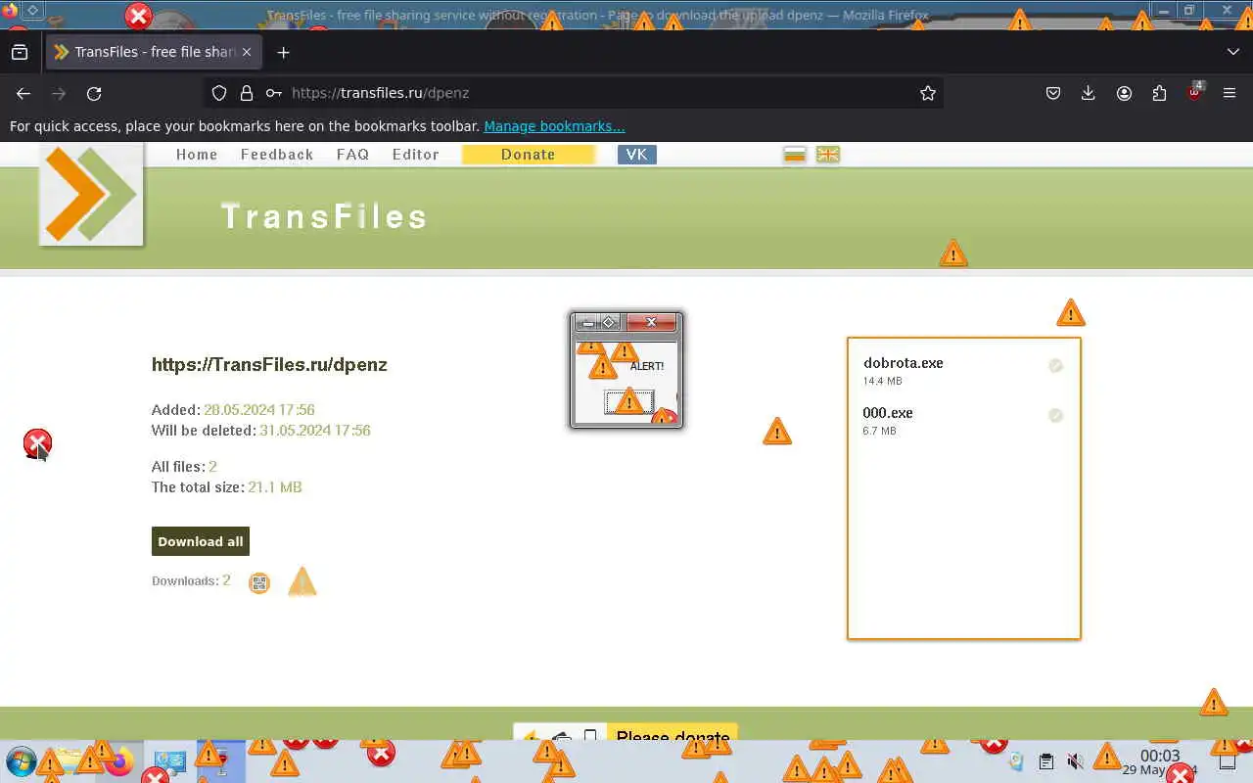Switch site language to Russian flag
Viewport: 1253px width, 783px height.
795,155
